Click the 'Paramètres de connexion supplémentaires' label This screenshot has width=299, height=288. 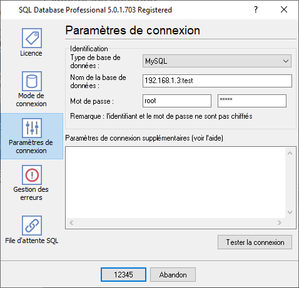(x=144, y=138)
